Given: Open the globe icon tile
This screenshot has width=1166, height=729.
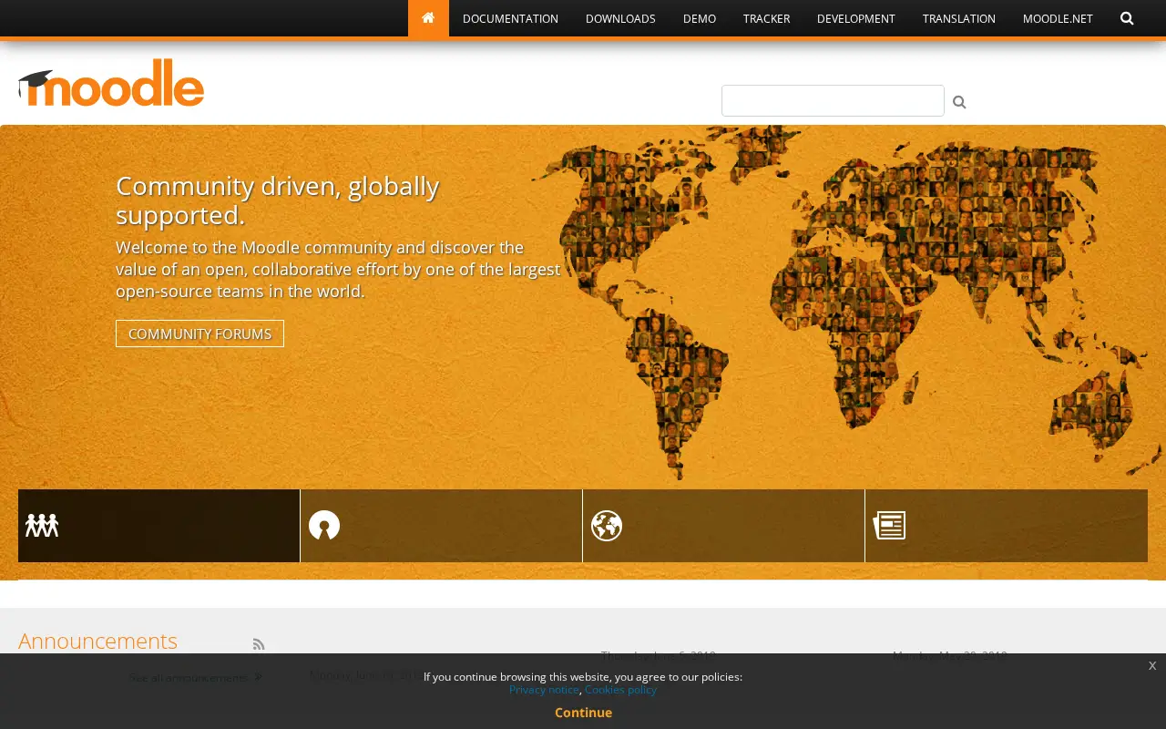Looking at the screenshot, I should pos(723,526).
